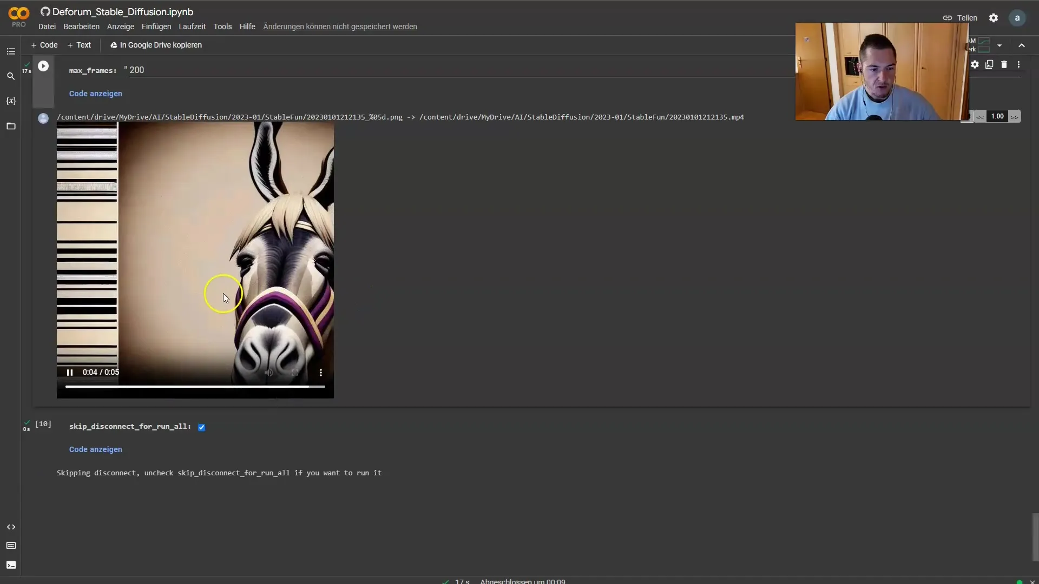Open the Einfügen menu
1039x584 pixels.
(x=156, y=26)
